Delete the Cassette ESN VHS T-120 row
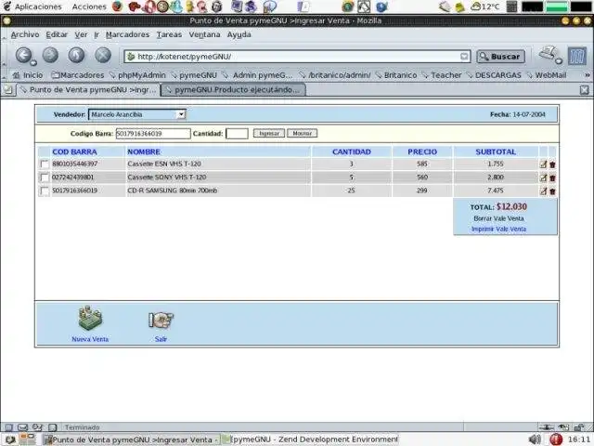 point(552,164)
